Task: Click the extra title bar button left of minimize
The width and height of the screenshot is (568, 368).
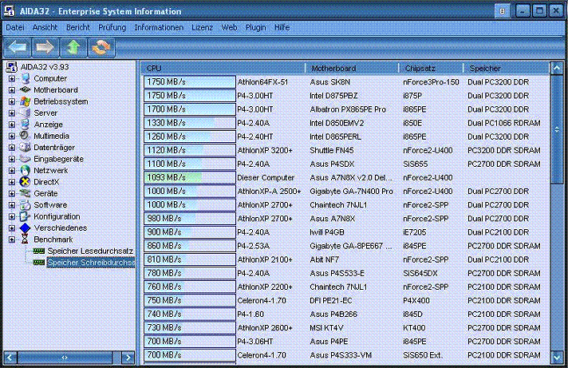Action: tap(502, 11)
